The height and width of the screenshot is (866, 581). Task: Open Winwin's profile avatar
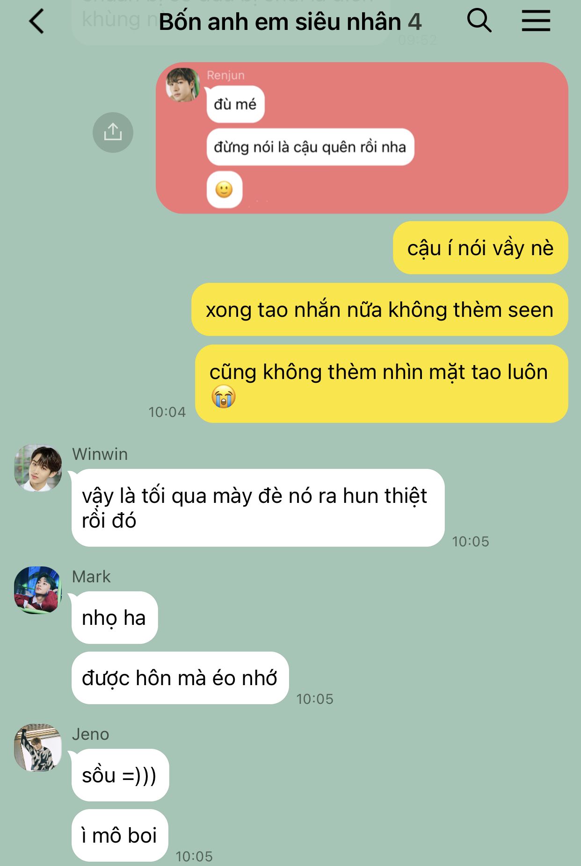pyautogui.click(x=38, y=468)
